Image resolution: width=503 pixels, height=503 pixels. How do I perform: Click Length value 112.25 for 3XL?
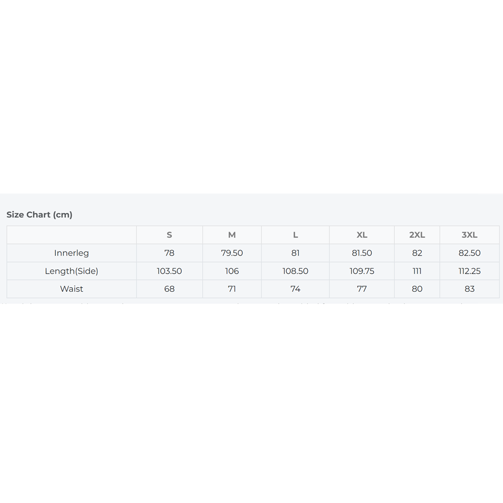pos(470,271)
